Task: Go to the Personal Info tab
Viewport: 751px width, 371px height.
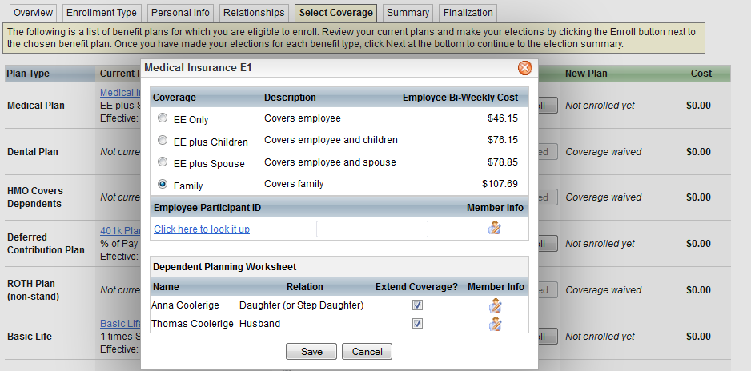Action: 180,13
